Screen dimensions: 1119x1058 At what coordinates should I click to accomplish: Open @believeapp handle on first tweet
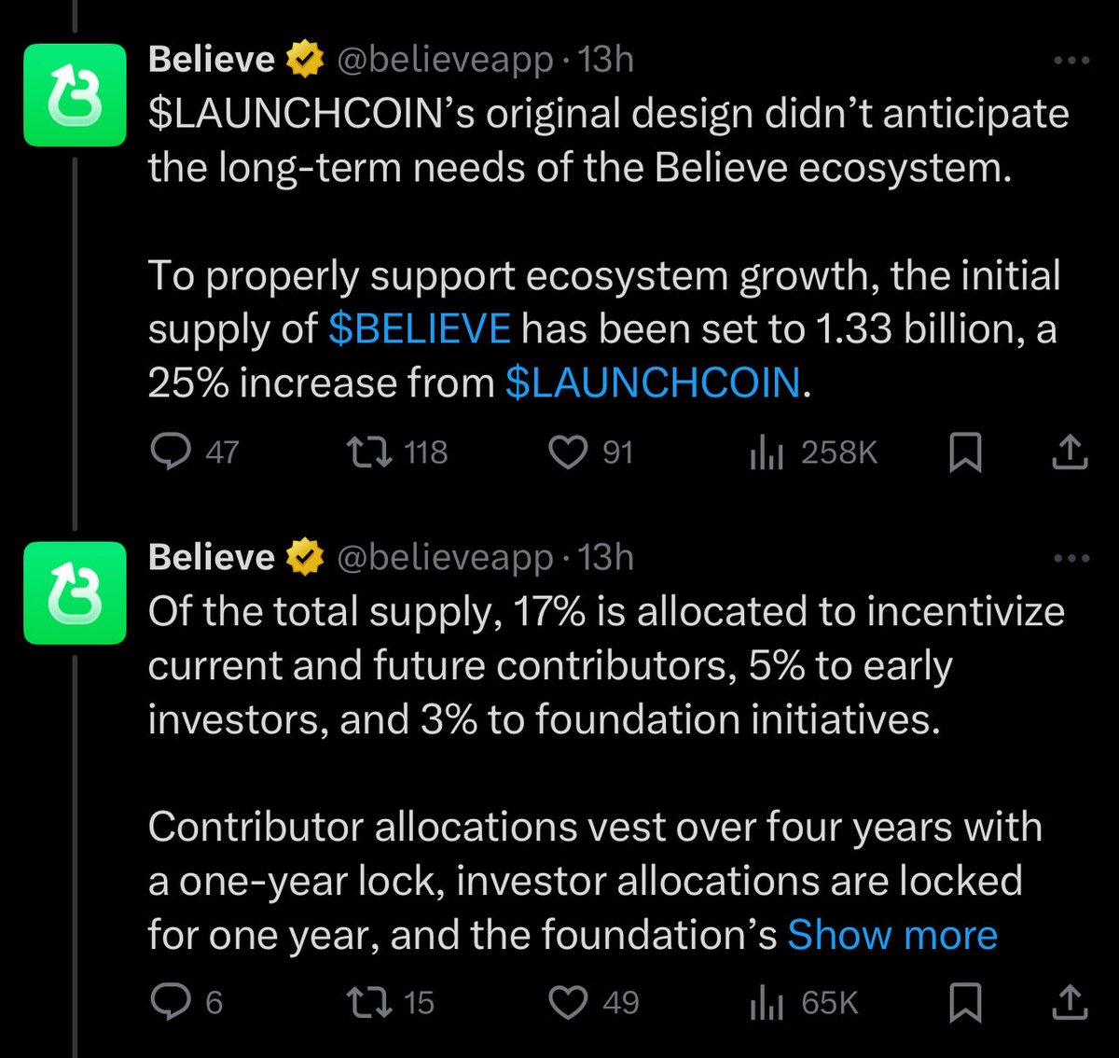tap(445, 60)
